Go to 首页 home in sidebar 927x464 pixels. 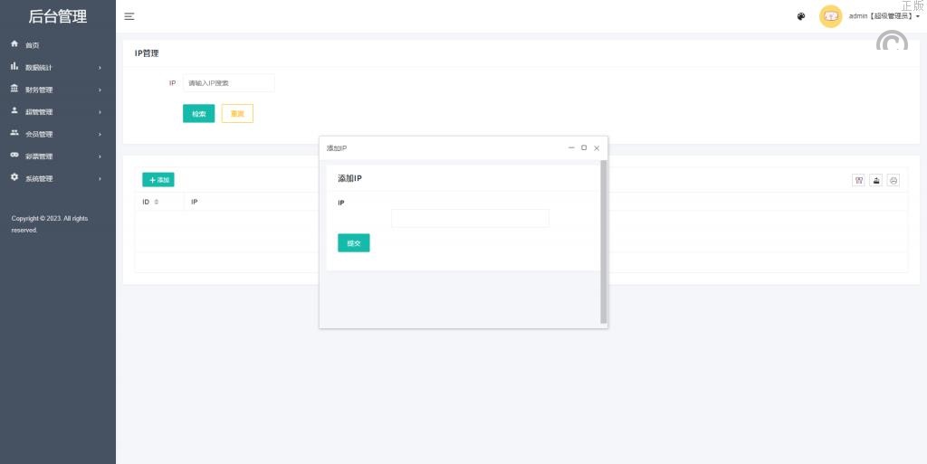pos(32,45)
